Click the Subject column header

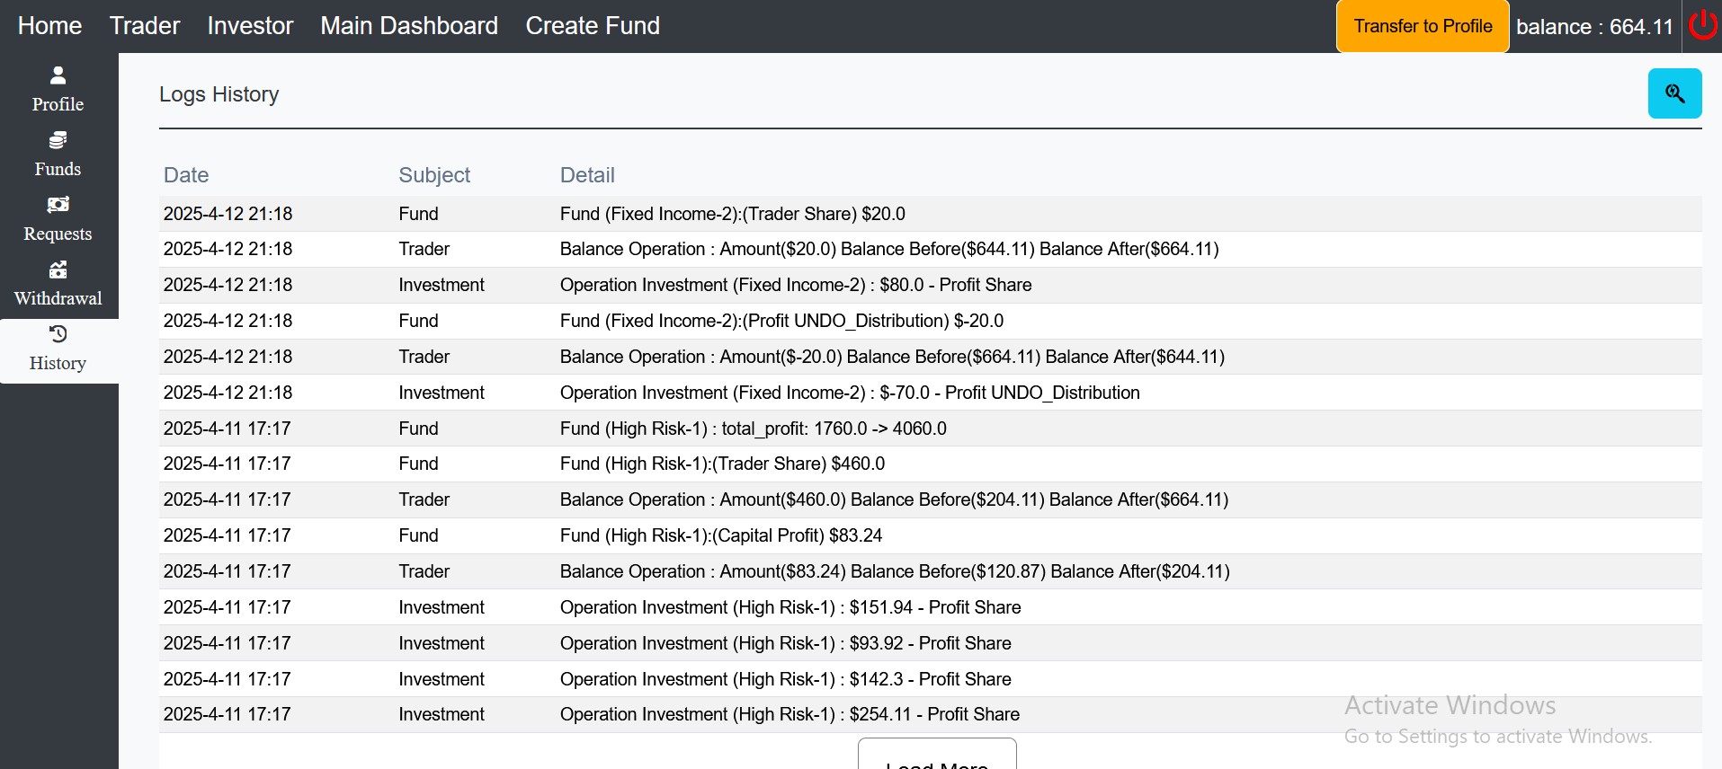(x=434, y=175)
